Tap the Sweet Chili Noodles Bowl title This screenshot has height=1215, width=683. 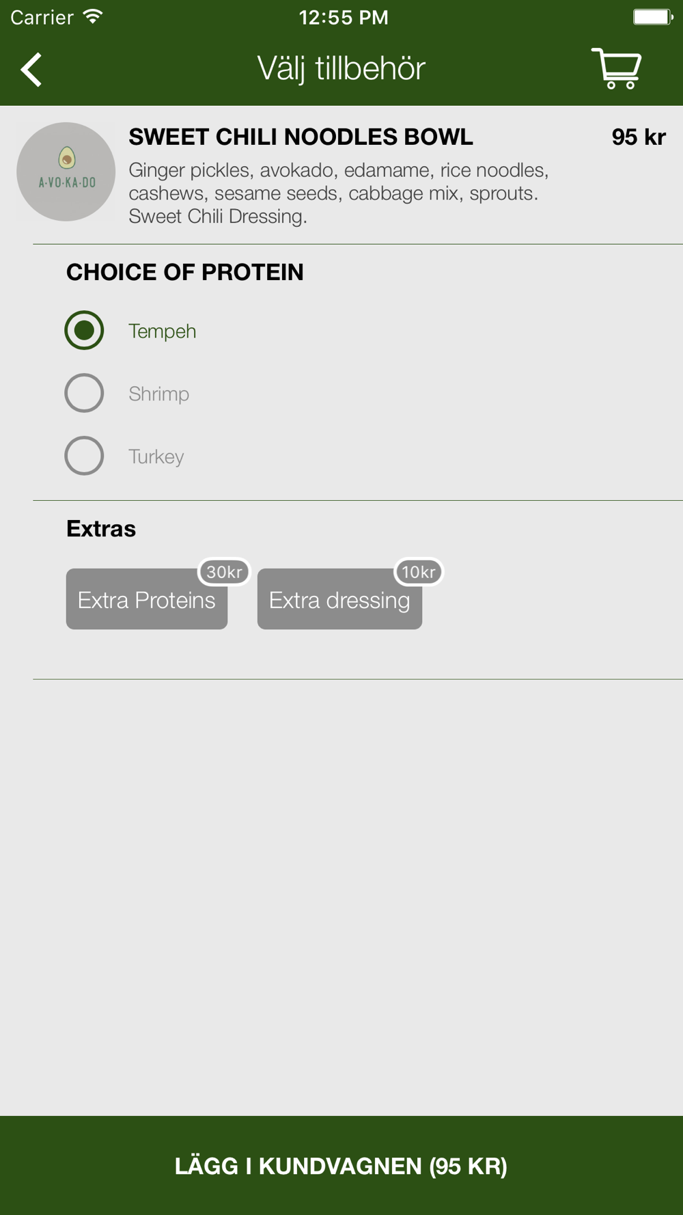click(x=301, y=137)
